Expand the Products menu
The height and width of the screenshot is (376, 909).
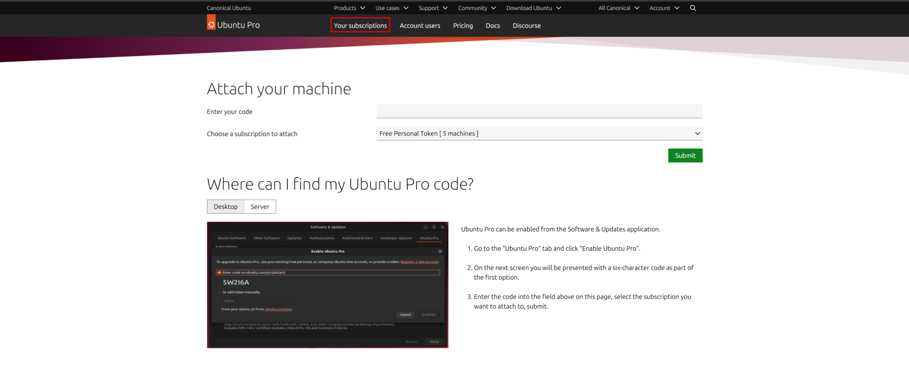tap(349, 8)
